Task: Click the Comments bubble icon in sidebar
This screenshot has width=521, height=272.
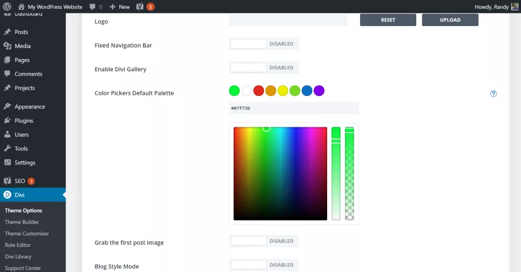Action: tap(8, 73)
